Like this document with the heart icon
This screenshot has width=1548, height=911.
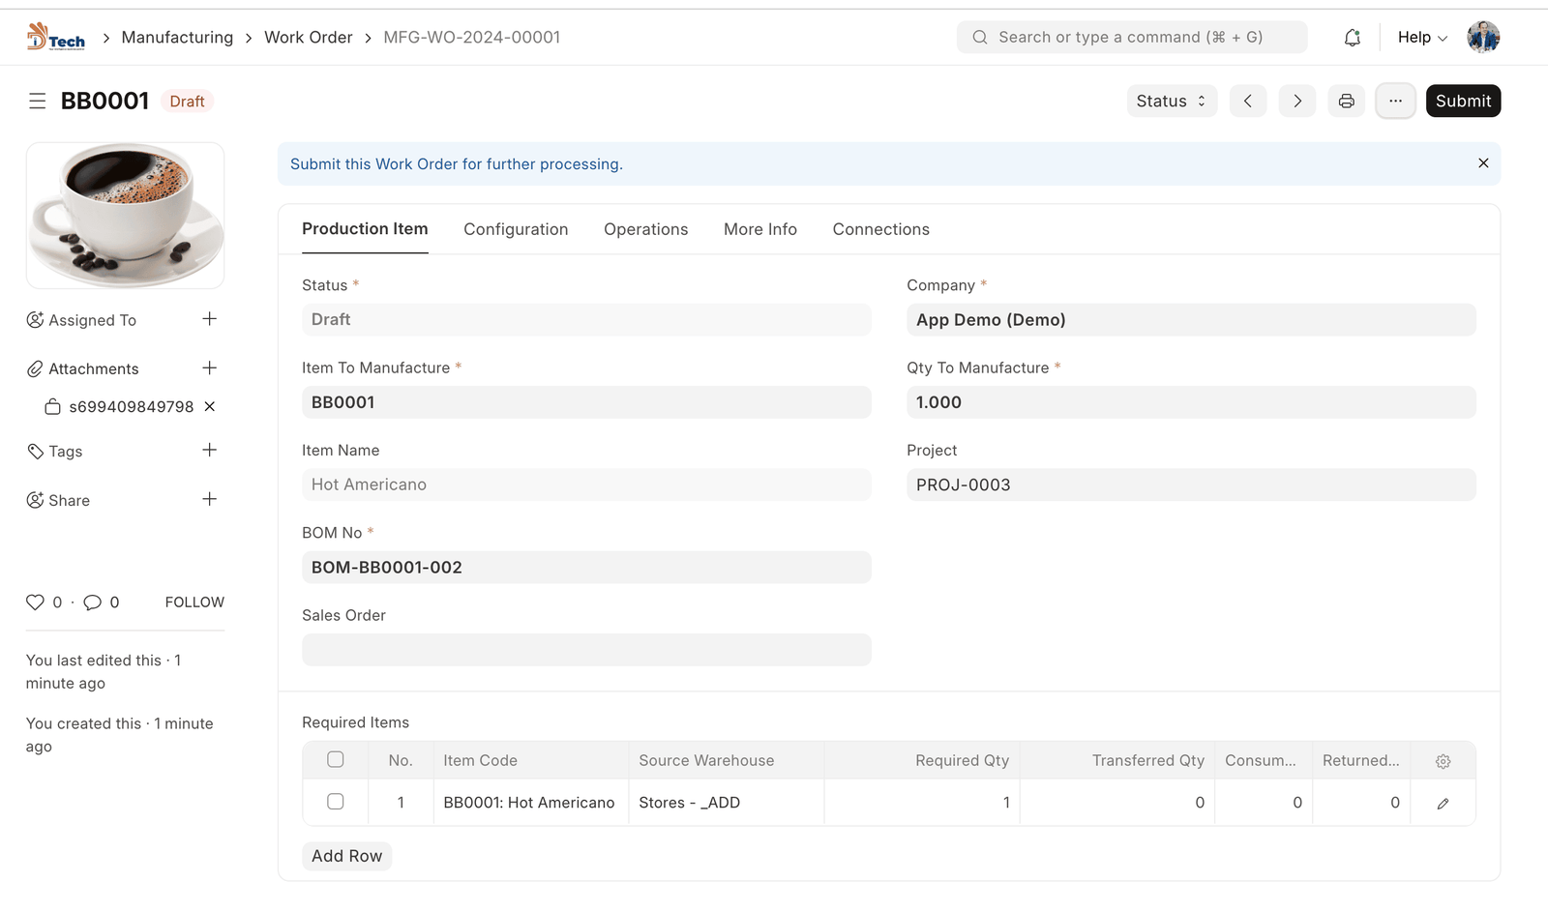tap(36, 602)
